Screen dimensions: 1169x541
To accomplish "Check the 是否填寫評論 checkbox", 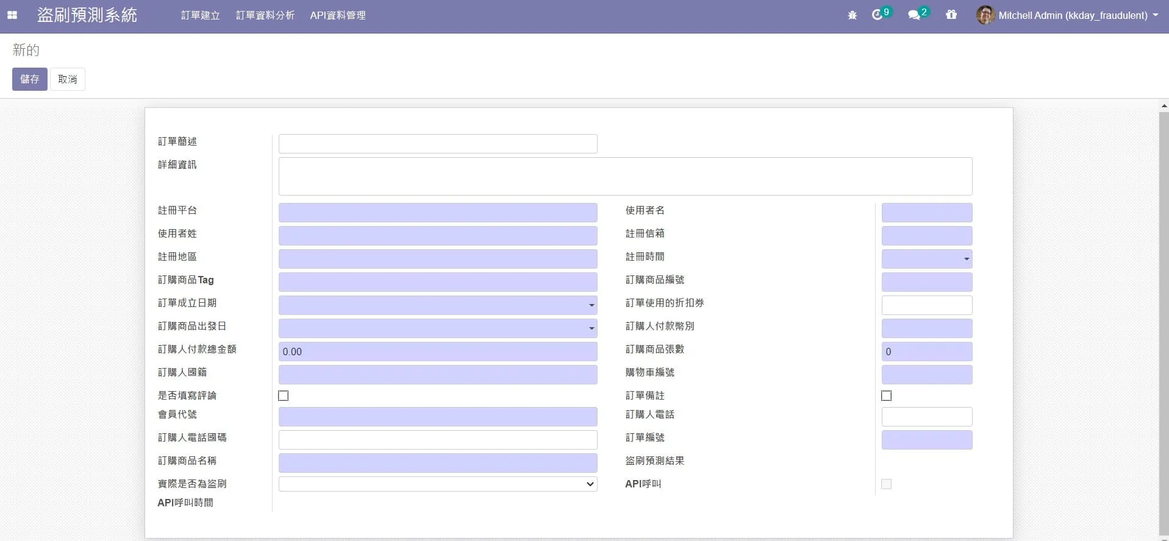I will point(284,396).
